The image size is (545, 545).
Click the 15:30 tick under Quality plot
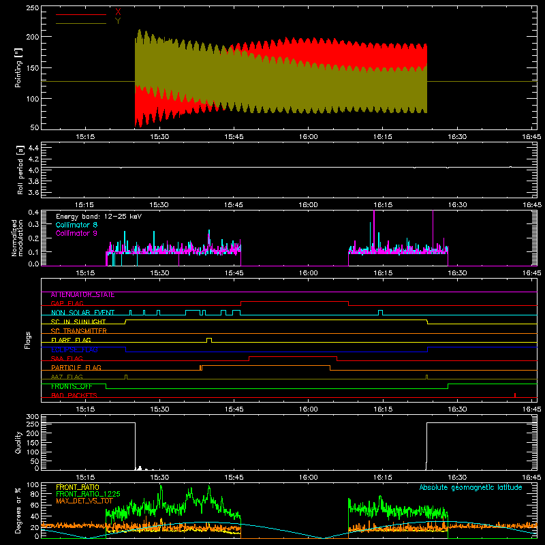pyautogui.click(x=159, y=478)
